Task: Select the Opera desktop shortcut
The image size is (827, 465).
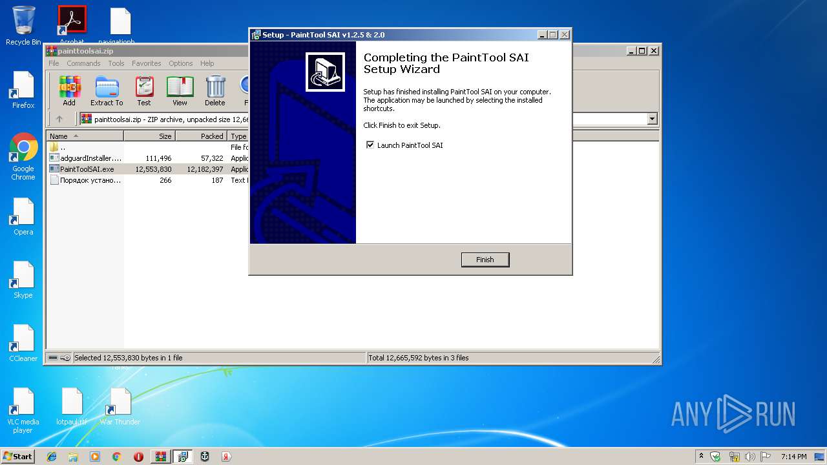Action: [23, 216]
